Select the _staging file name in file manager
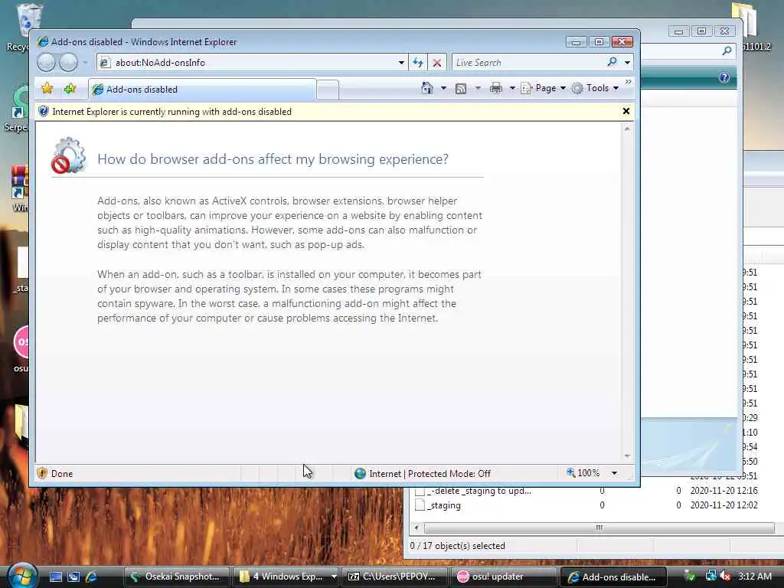This screenshot has height=588, width=784. pos(444,505)
